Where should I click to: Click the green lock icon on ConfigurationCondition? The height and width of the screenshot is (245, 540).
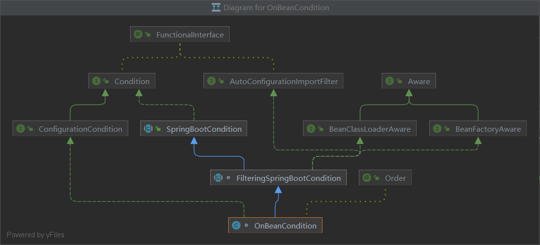[x=30, y=129]
